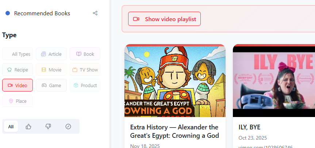The height and width of the screenshot is (148, 315).
Task: Select the thumbs up filter icon
Action: 28,126
